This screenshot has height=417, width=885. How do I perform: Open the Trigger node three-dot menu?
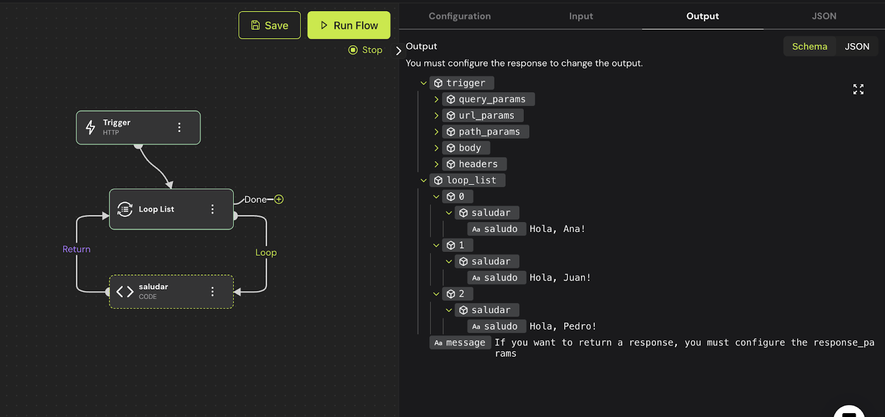(x=179, y=128)
